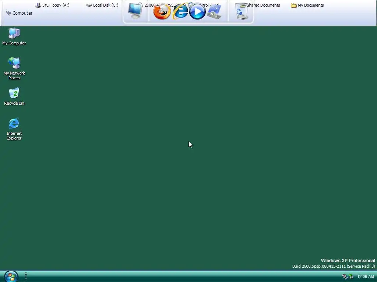This screenshot has height=282, width=377.
Task: Open My Network Places on the desktop
Action: tap(14, 68)
